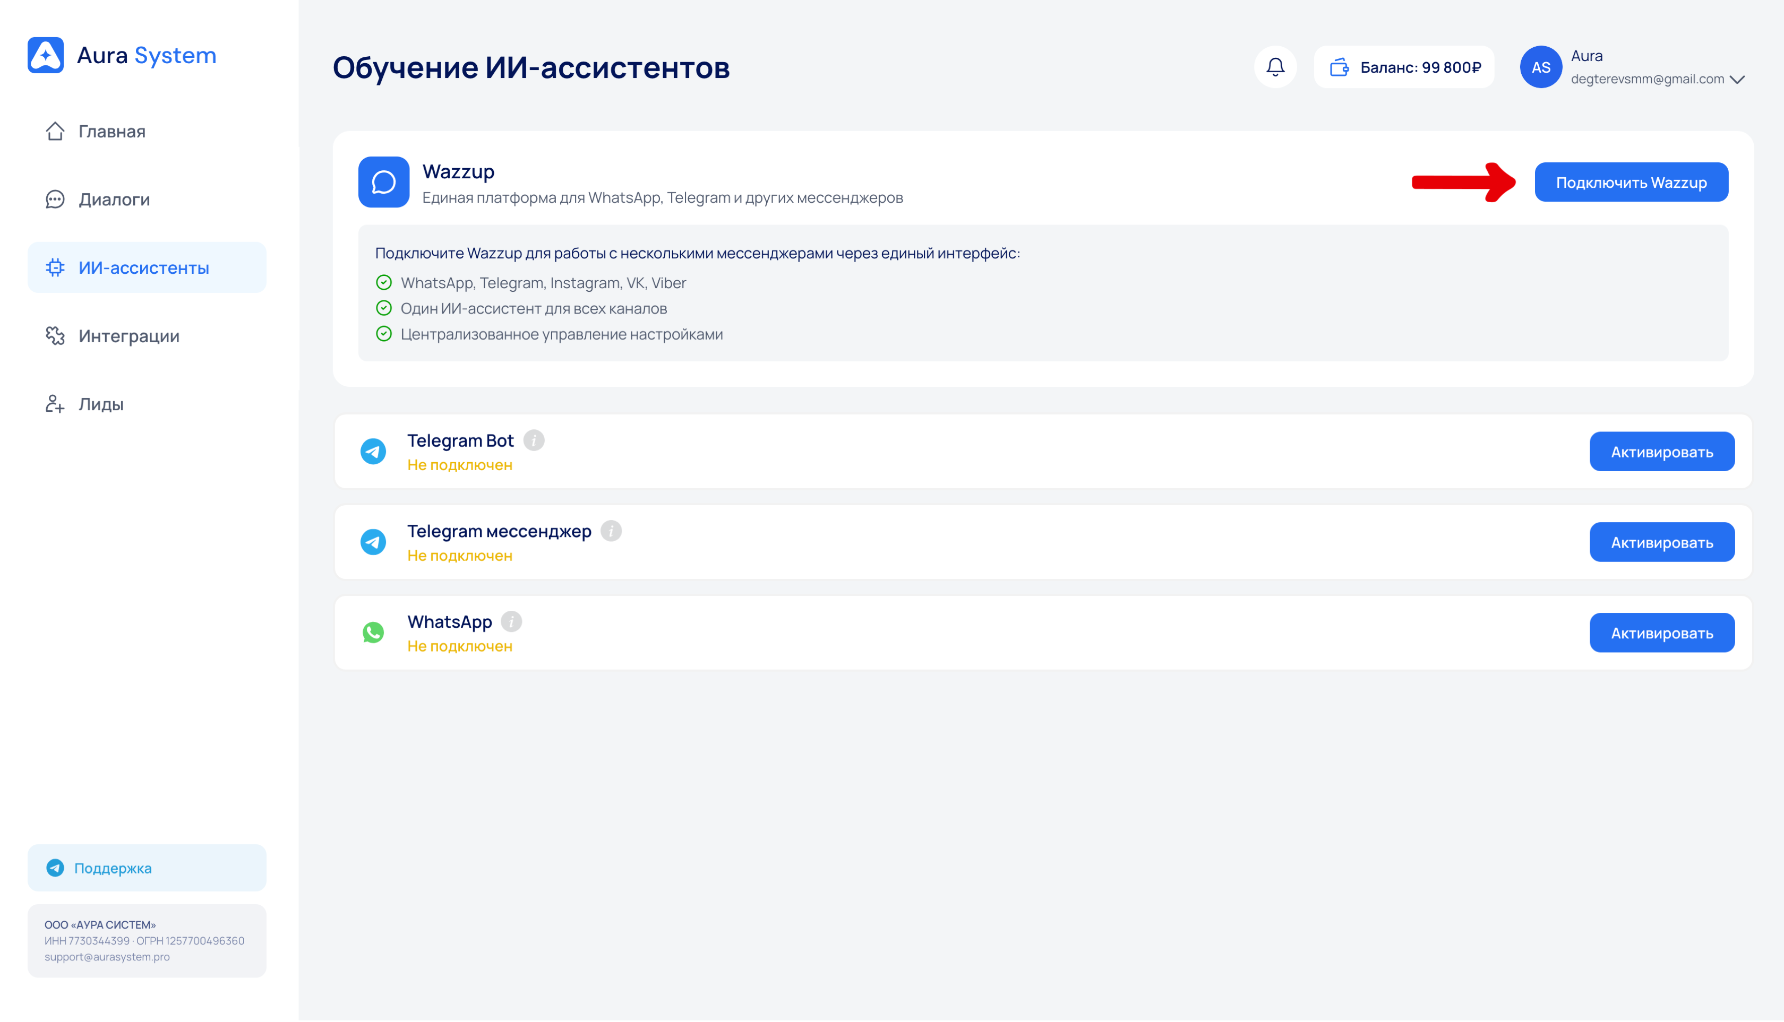
Task: Open Поддержка support link
Action: tap(113, 868)
